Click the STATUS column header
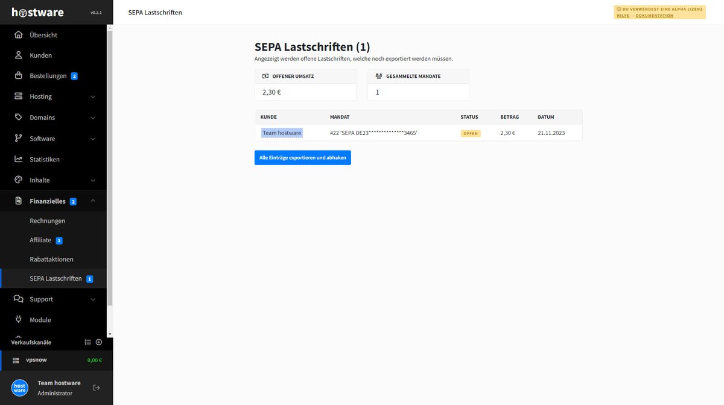The height and width of the screenshot is (405, 724). tap(469, 117)
